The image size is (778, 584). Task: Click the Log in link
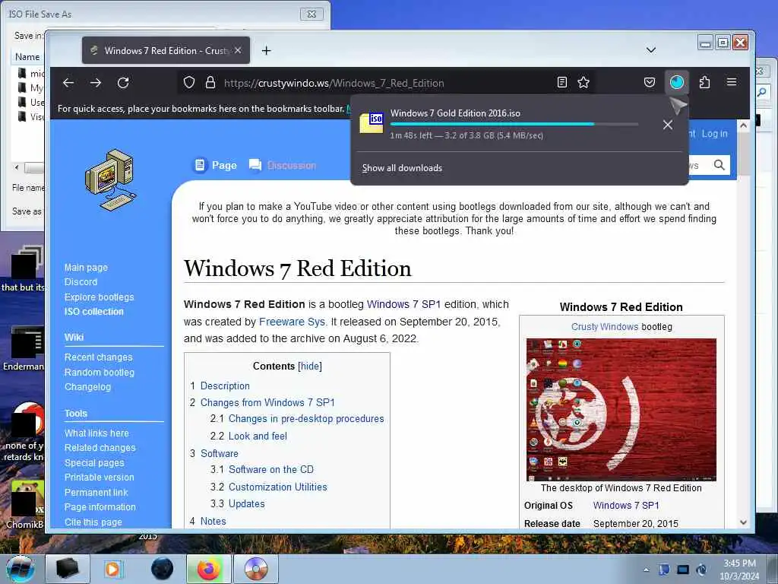[x=714, y=134]
